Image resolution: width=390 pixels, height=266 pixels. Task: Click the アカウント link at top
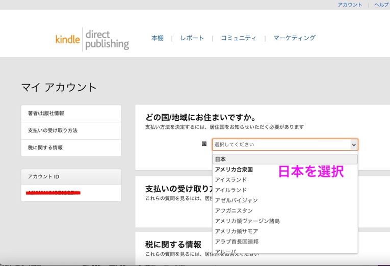(x=350, y=5)
